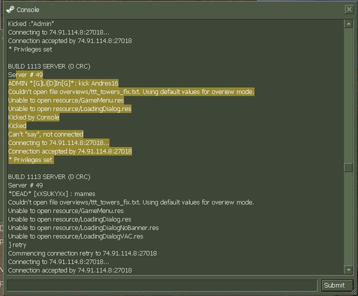358x296 pixels.
Task: Click the resize grip at window corner
Action: [x=353, y=291]
